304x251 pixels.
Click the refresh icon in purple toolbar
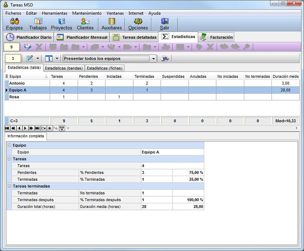pos(27,47)
